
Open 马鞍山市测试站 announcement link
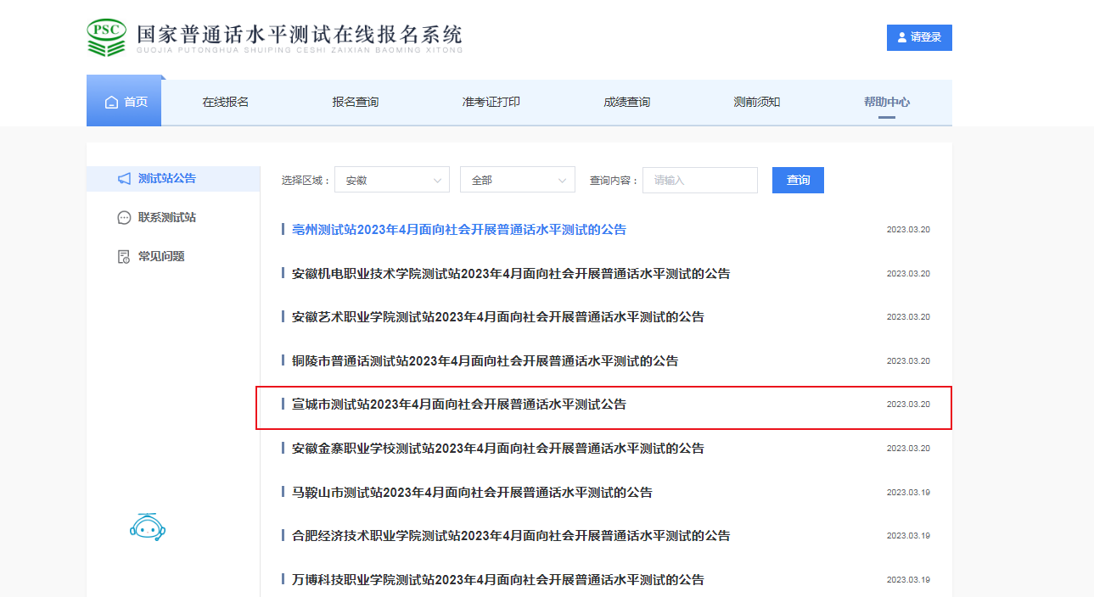(471, 492)
